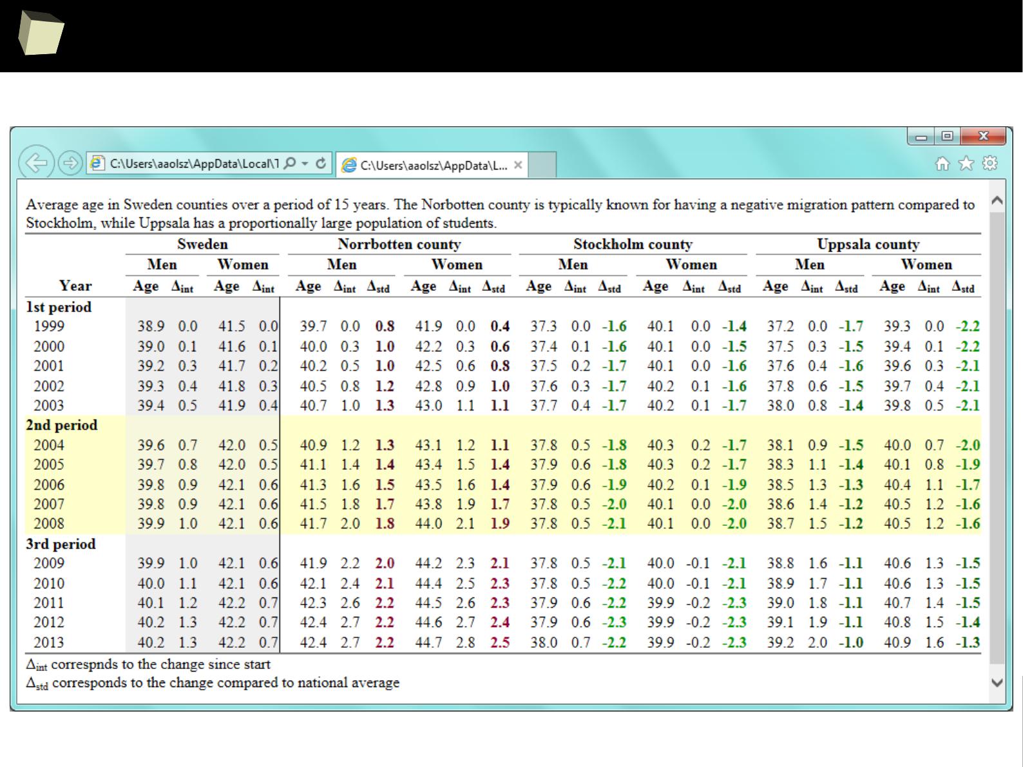The width and height of the screenshot is (1023, 767).
Task: Click Norrbotten Women age '44.7' in 2013
Action: point(428,643)
